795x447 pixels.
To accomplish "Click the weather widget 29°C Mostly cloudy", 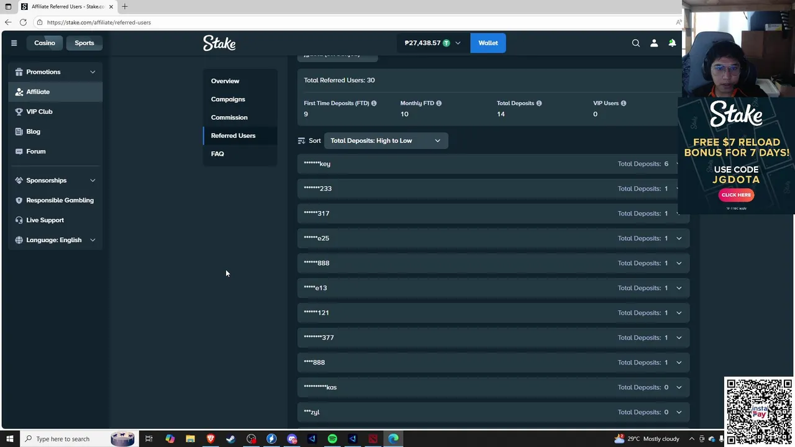I will click(x=647, y=439).
